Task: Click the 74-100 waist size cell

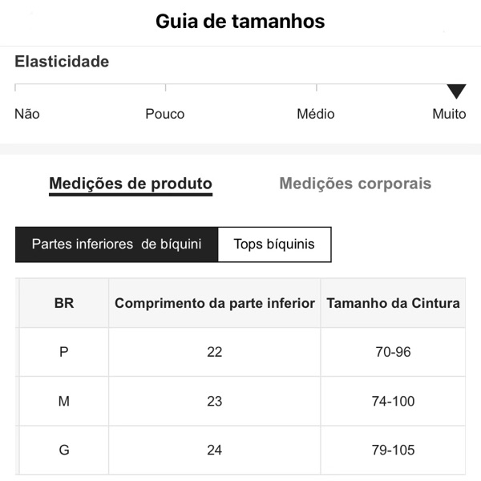Action: [393, 401]
